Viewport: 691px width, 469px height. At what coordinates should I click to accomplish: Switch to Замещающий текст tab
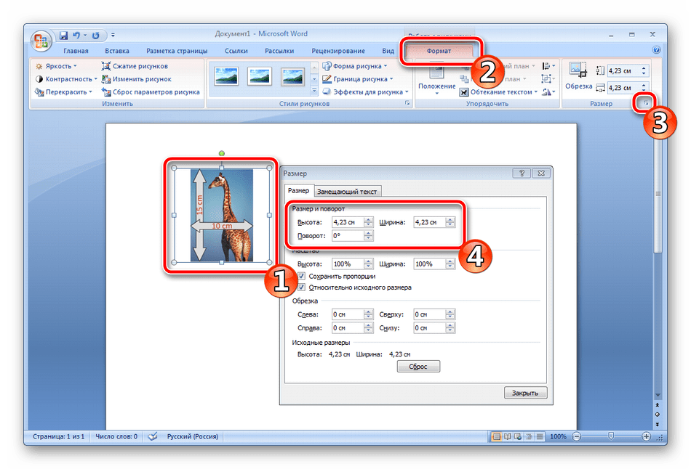point(348,191)
